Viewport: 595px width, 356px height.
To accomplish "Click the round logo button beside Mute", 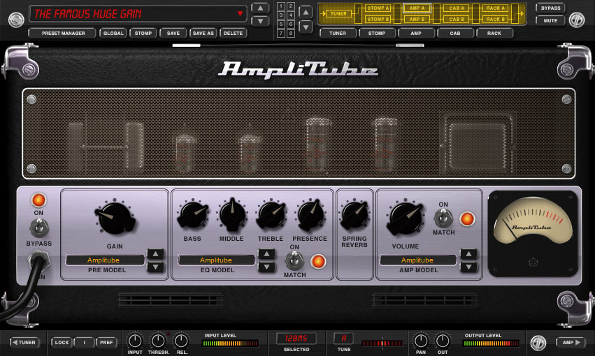I will pyautogui.click(x=576, y=20).
